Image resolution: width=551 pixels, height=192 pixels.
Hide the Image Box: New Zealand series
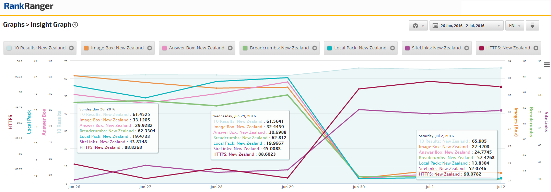[117, 48]
